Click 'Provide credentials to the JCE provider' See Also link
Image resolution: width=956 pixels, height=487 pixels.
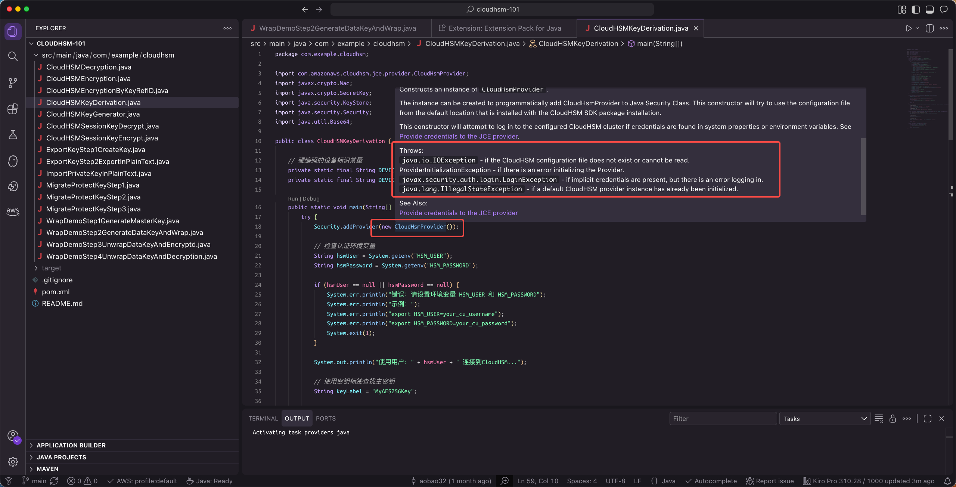coord(458,213)
